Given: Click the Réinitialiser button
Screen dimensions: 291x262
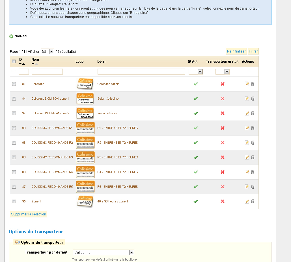Looking at the screenshot, I should click(236, 51).
